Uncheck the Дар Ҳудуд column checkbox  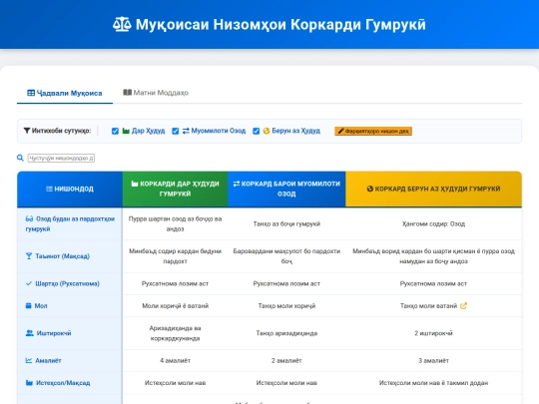coord(115,131)
